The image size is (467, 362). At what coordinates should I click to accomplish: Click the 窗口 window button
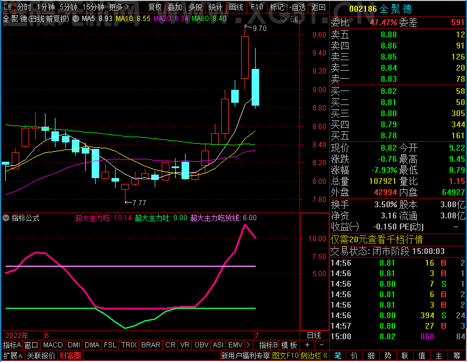[x=32, y=345]
